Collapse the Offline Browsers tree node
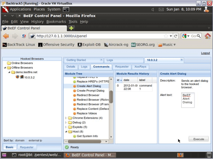Viewport: 213px width, 159px height. (x=5, y=67)
